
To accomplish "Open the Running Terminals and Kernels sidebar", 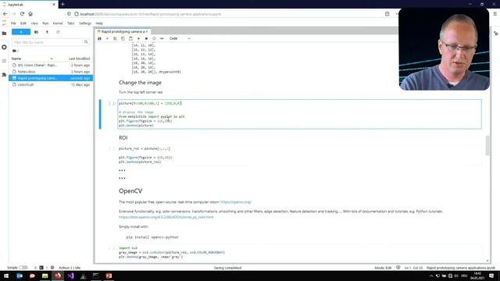I will 4,47.
